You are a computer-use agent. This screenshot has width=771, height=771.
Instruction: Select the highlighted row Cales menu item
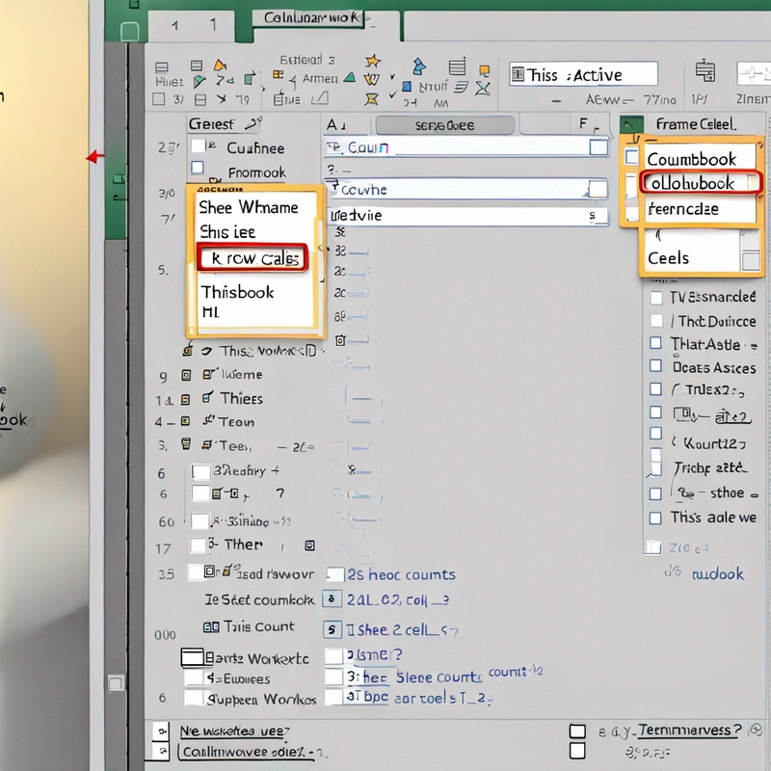click(253, 258)
